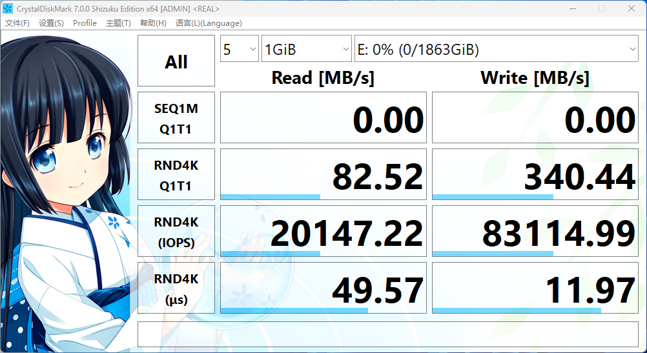Open the E: drive selection dropdown
Screen dimensions: 647x353
tap(496, 50)
